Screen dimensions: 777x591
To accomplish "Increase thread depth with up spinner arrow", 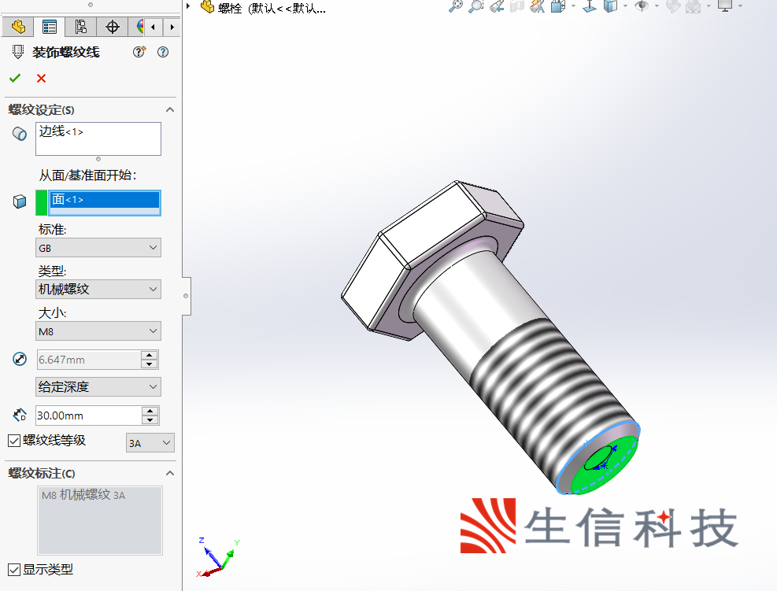I will pos(150,411).
